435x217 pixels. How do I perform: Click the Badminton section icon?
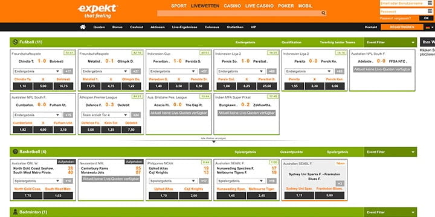click(15, 212)
